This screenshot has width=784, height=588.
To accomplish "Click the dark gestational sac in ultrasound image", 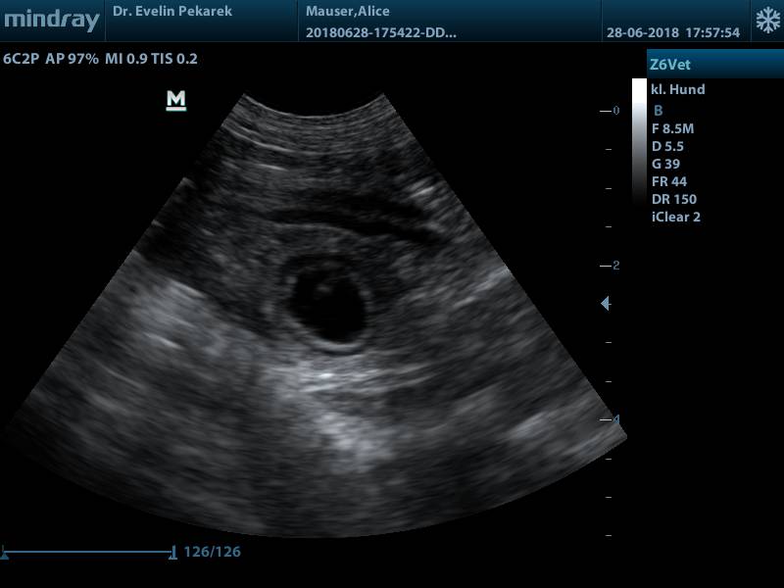I will 328,305.
